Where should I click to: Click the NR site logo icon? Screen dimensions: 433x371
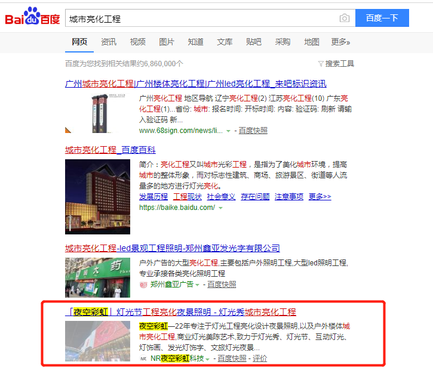(143, 358)
